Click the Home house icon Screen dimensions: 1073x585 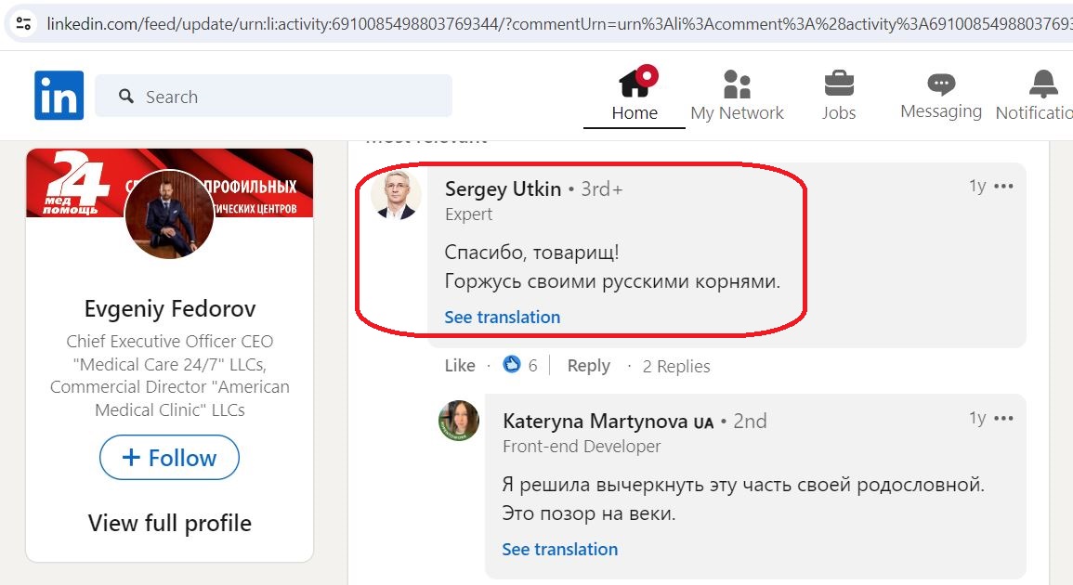pyautogui.click(x=634, y=84)
